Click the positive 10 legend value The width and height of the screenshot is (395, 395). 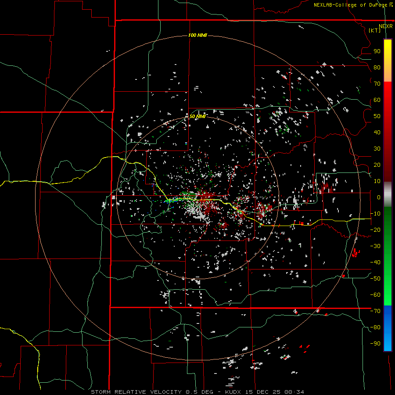377,181
